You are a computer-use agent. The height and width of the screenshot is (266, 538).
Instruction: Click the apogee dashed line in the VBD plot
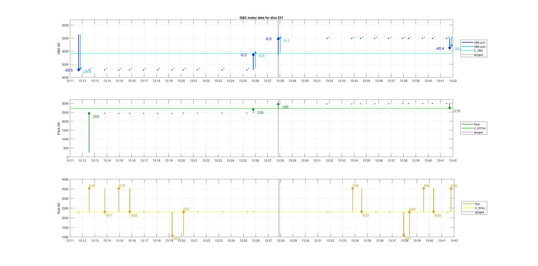tap(279, 49)
